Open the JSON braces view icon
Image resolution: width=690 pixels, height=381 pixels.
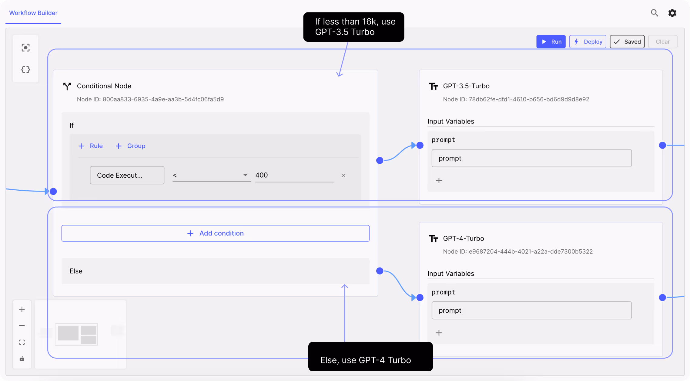tap(25, 70)
